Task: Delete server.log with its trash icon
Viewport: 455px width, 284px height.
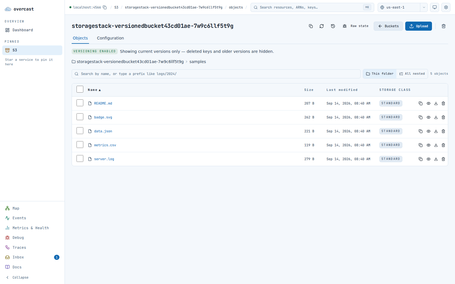Action: 443,159
